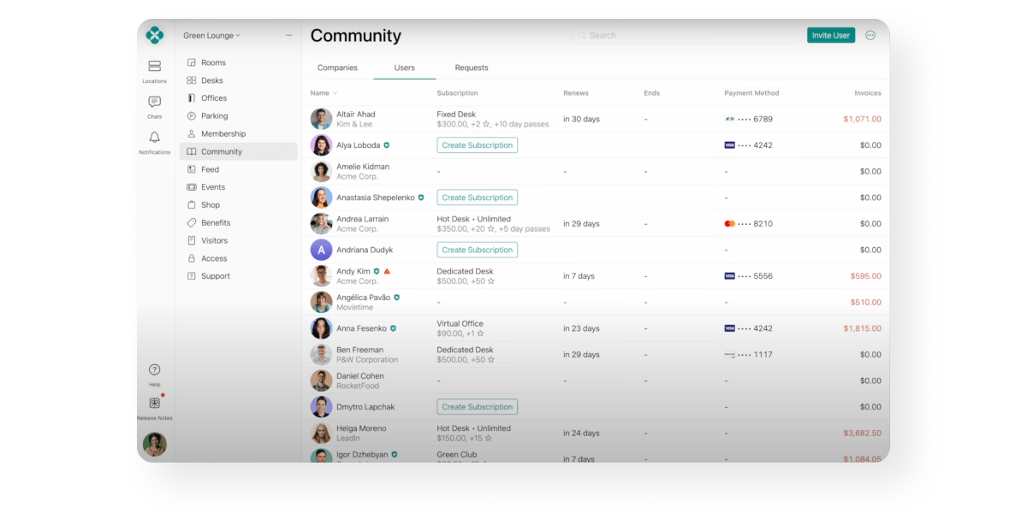Click the Search input field
This screenshot has height=513, width=1027.
click(685, 35)
